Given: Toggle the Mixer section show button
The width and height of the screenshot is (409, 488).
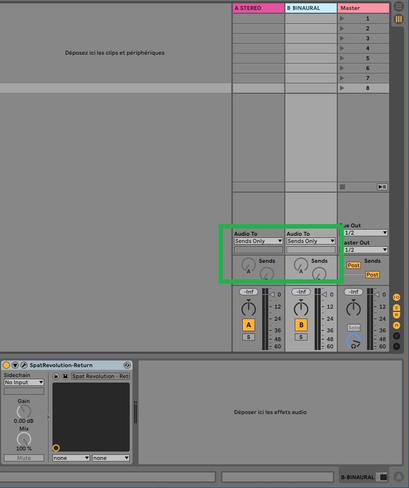Looking at the screenshot, I should (396, 325).
